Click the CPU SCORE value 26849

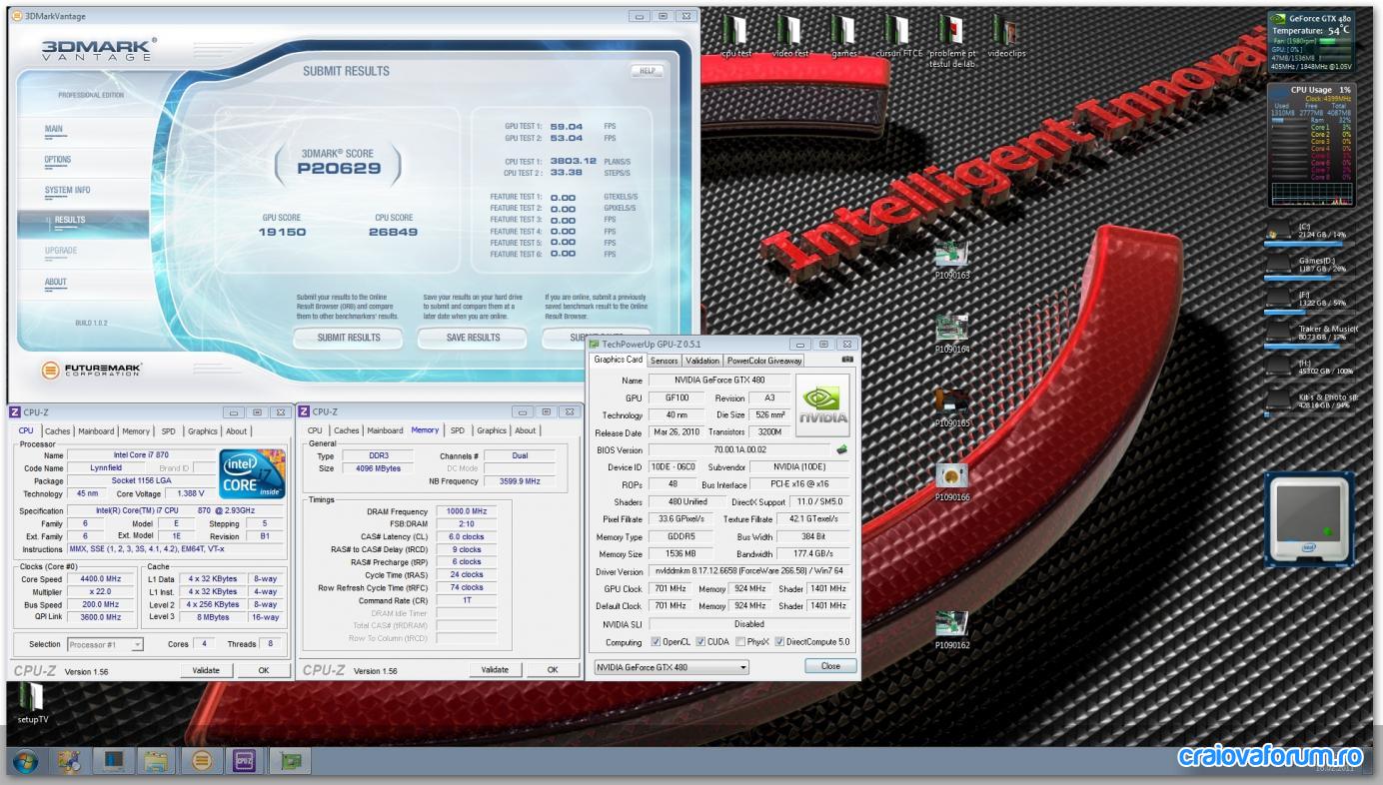pyautogui.click(x=394, y=232)
